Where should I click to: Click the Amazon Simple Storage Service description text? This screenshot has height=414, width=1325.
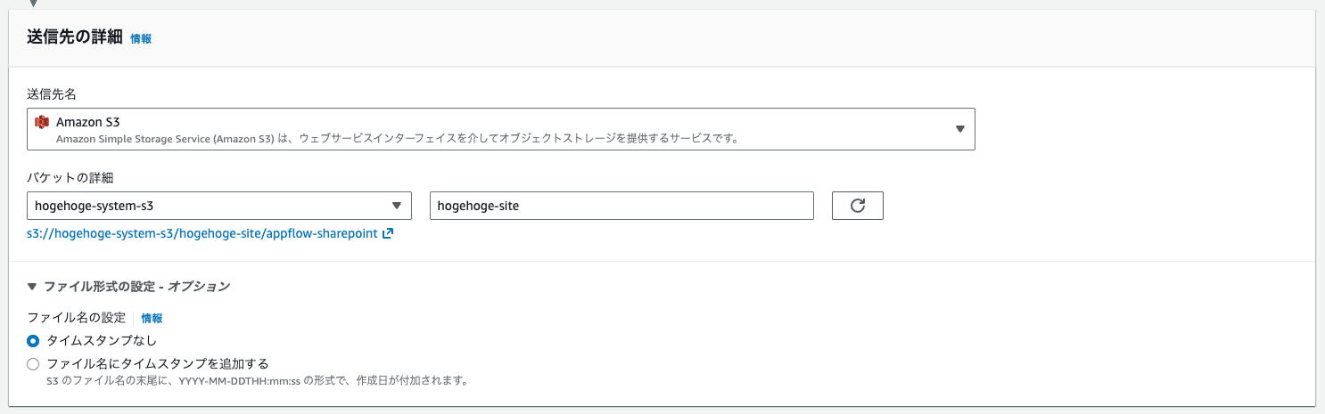pyautogui.click(x=398, y=138)
